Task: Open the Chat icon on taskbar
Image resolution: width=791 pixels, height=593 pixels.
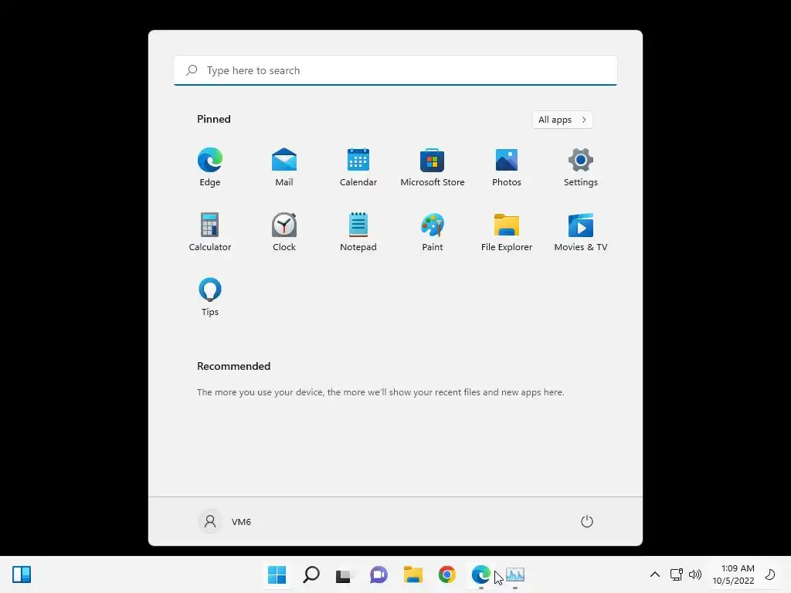Action: tap(379, 574)
